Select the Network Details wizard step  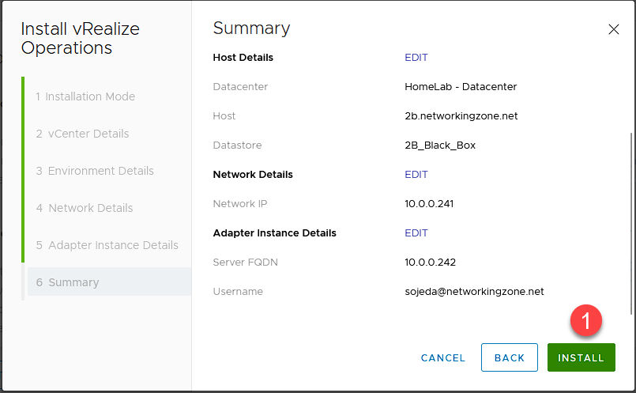click(85, 208)
